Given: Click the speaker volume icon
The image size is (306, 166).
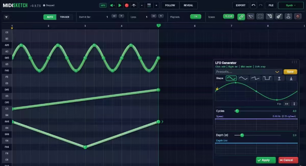Looking at the screenshot, I should (112, 5).
